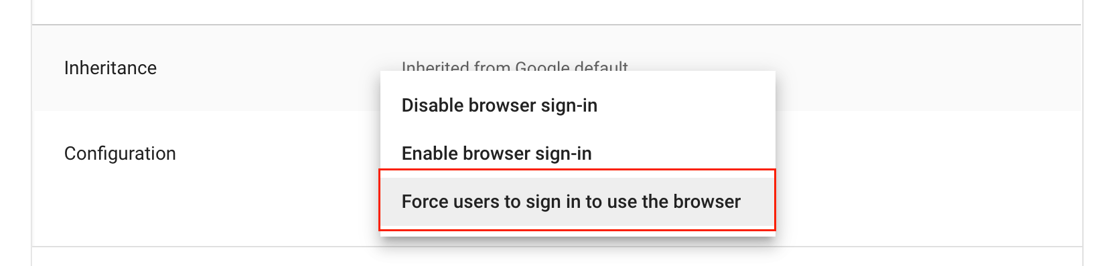Set the policy to force browser sign-in

[x=577, y=201]
